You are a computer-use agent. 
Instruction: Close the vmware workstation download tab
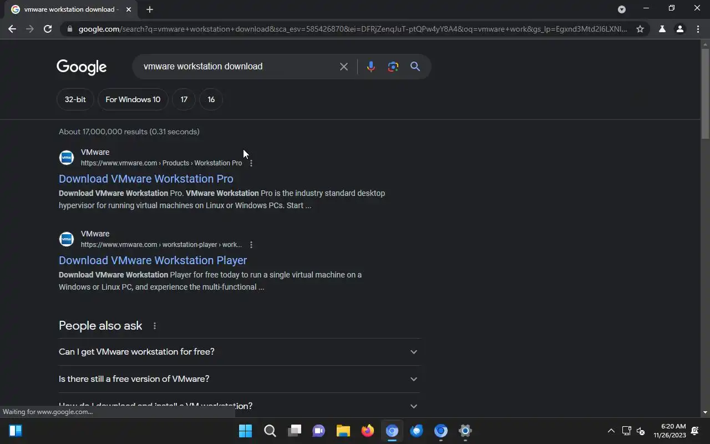coord(129,9)
